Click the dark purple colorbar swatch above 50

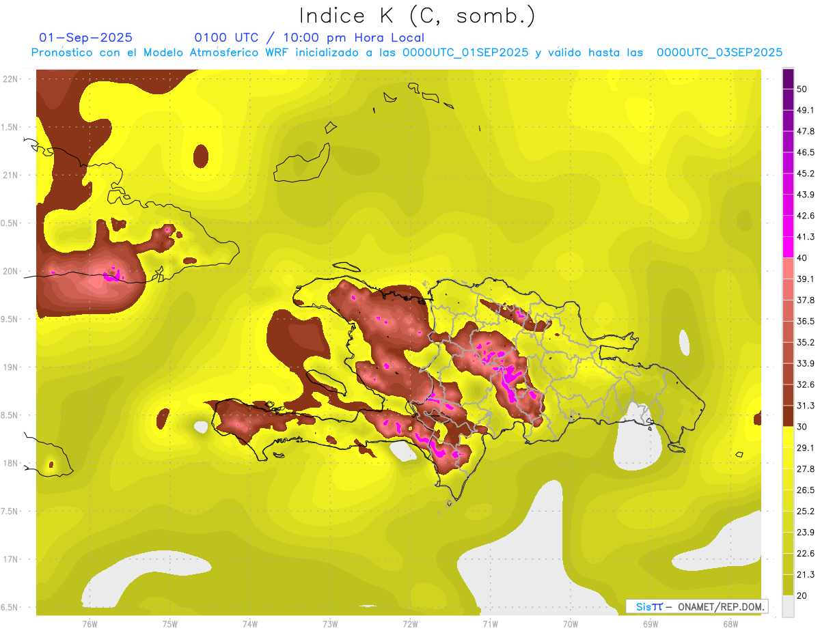point(788,79)
